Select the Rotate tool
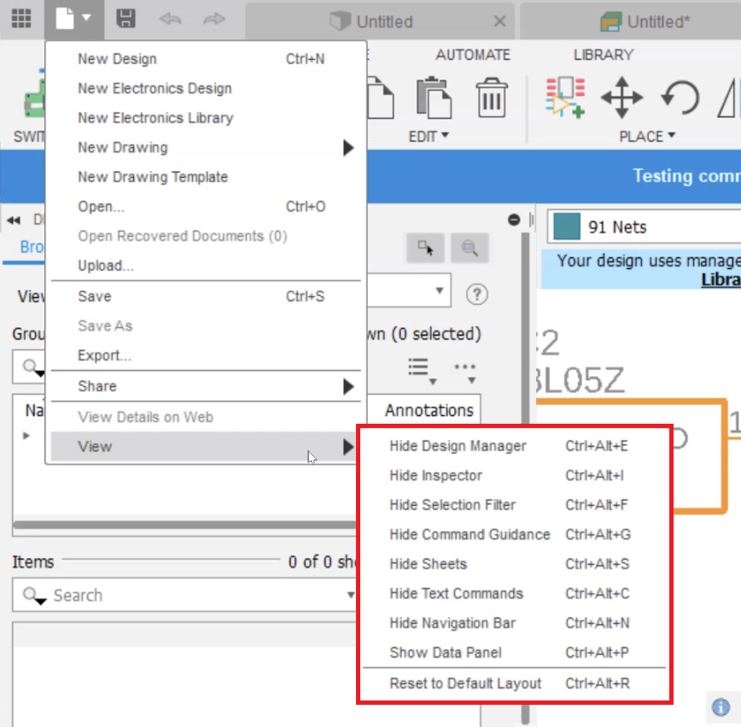741x727 pixels. coord(678,97)
